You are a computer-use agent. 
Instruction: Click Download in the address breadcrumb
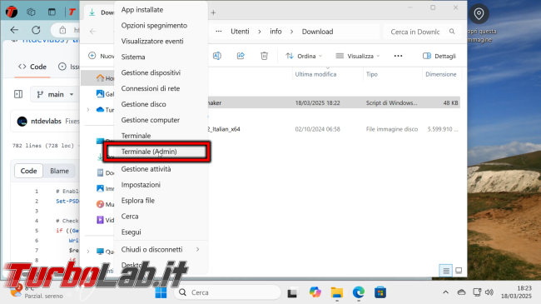[x=317, y=32]
